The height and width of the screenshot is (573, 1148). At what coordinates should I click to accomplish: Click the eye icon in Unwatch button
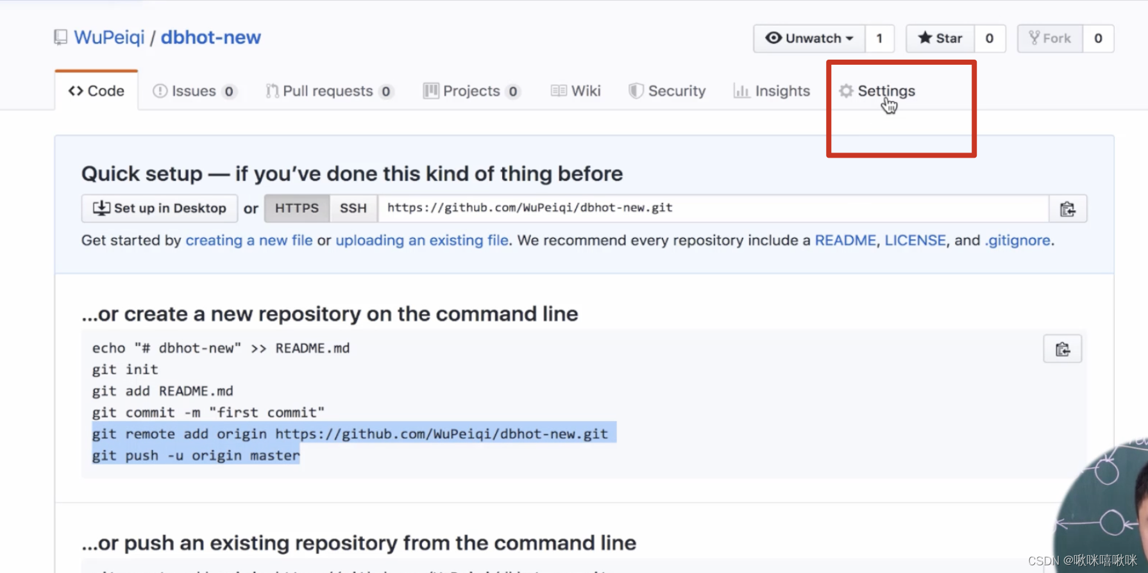click(x=773, y=38)
